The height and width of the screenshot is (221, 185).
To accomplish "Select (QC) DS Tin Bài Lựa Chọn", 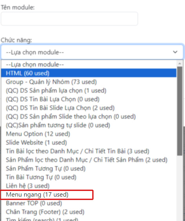I will [89, 99].
